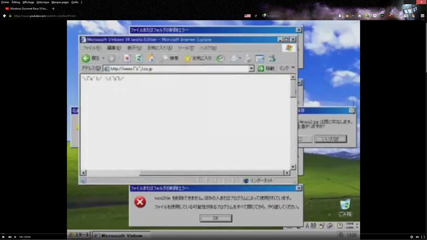
Task: Expand the Greasemonkey dropdown arrow
Action: (353, 16)
